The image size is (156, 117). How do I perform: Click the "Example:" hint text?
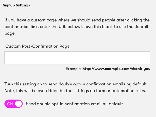pos(74,69)
